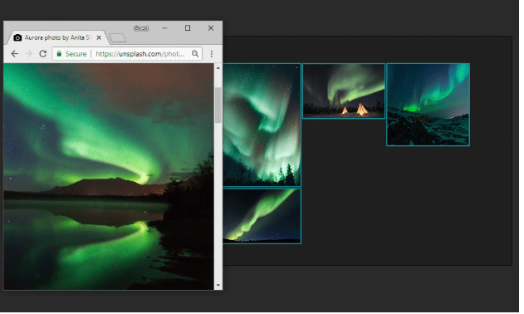Reload the Unsplash page
Screen dimensions: 524x314
pyautogui.click(x=43, y=54)
